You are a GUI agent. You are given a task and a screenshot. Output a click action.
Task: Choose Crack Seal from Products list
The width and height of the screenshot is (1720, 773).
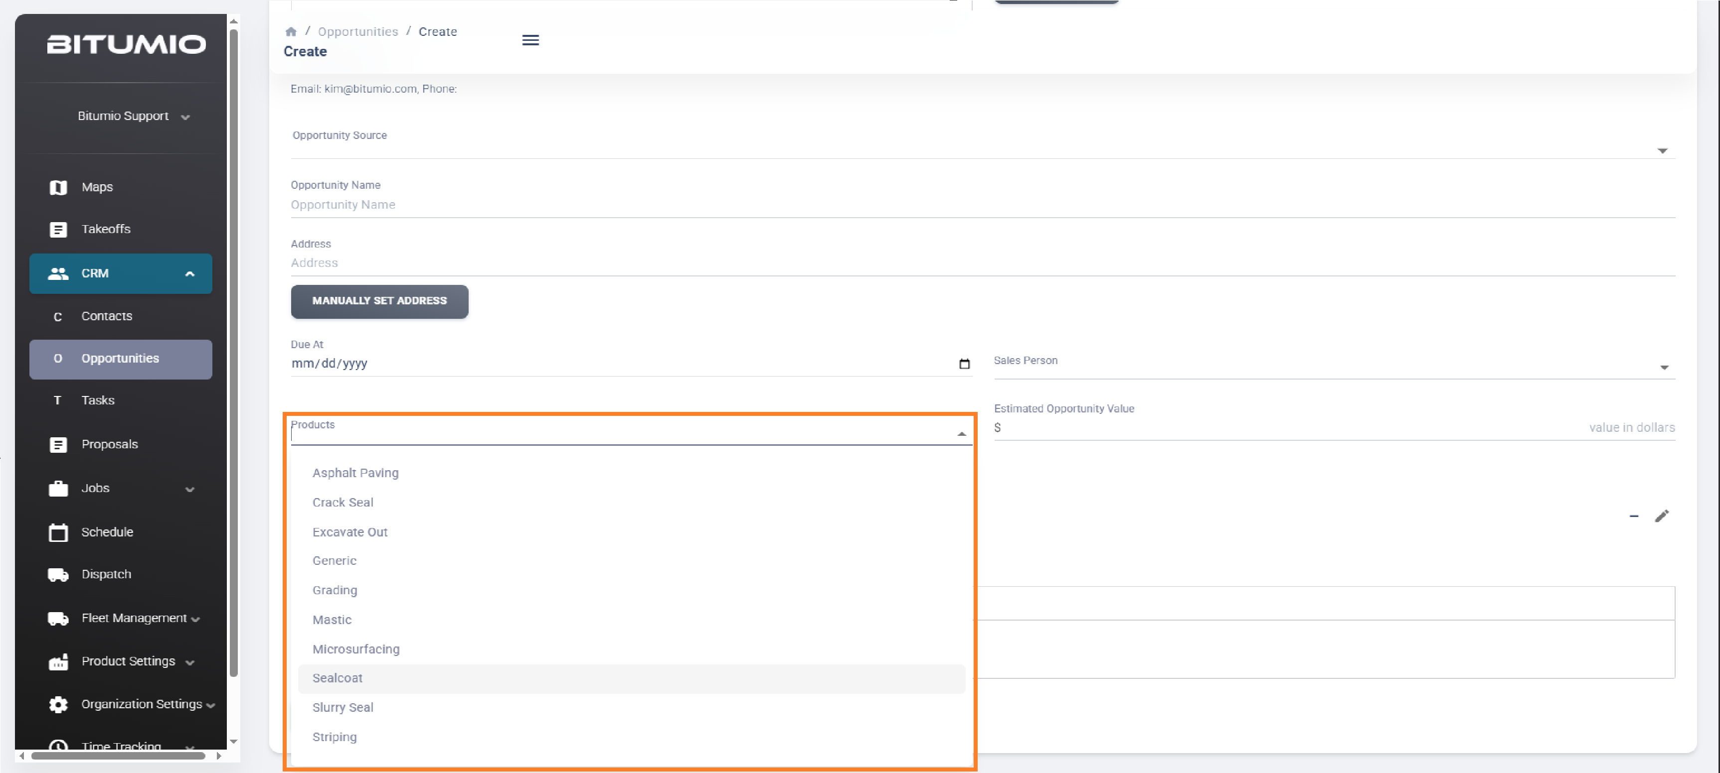[632, 502]
